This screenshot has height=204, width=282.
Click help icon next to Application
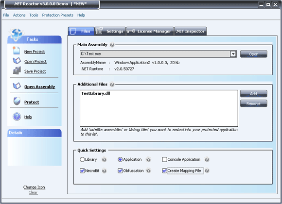tap(148, 160)
